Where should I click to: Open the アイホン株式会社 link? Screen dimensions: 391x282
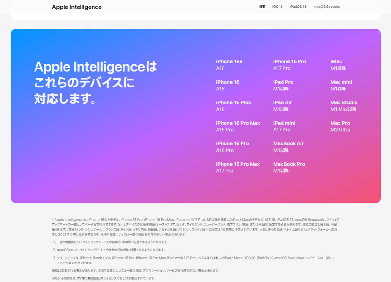tap(88, 278)
